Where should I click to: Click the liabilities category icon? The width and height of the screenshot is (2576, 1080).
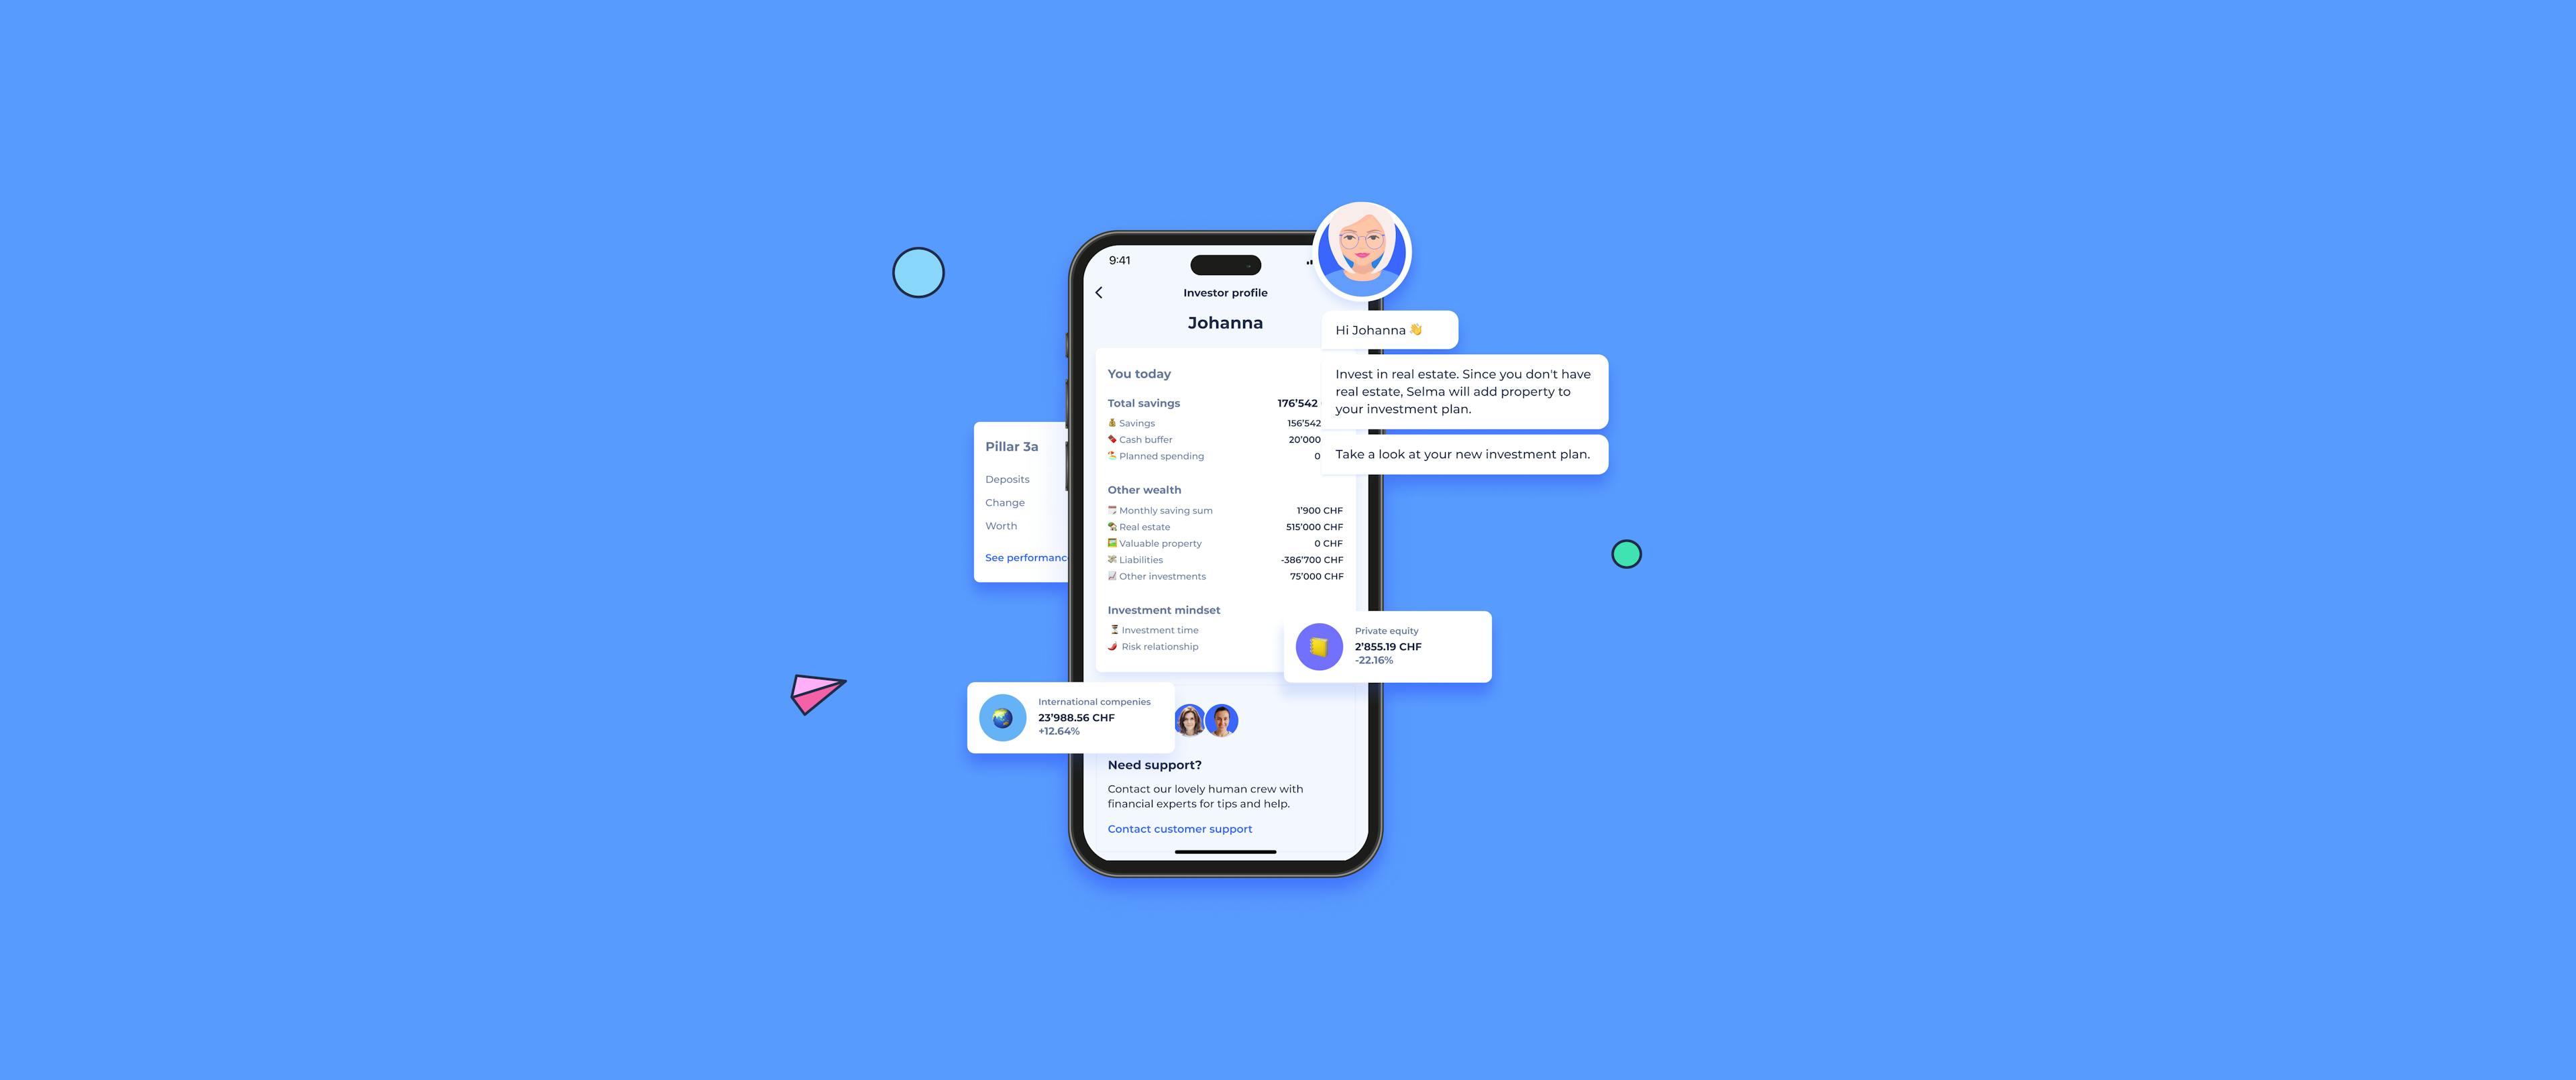coord(1112,559)
